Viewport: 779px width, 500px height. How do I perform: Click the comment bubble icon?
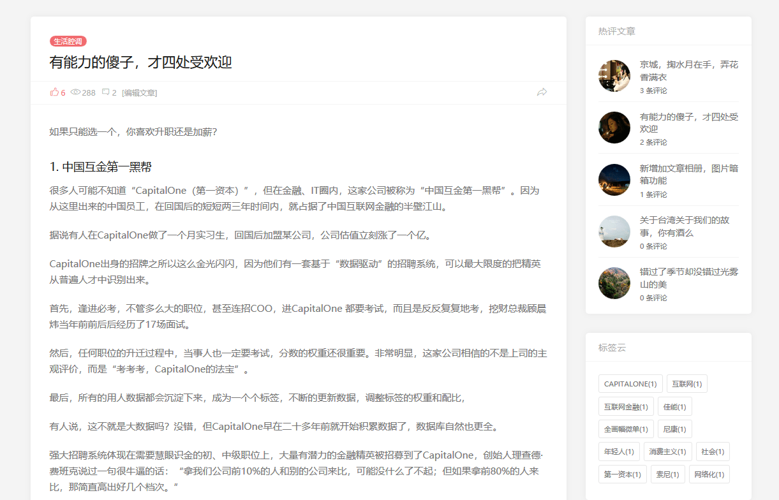pos(105,92)
